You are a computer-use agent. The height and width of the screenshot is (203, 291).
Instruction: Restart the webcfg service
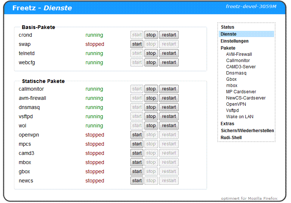tap(169, 63)
